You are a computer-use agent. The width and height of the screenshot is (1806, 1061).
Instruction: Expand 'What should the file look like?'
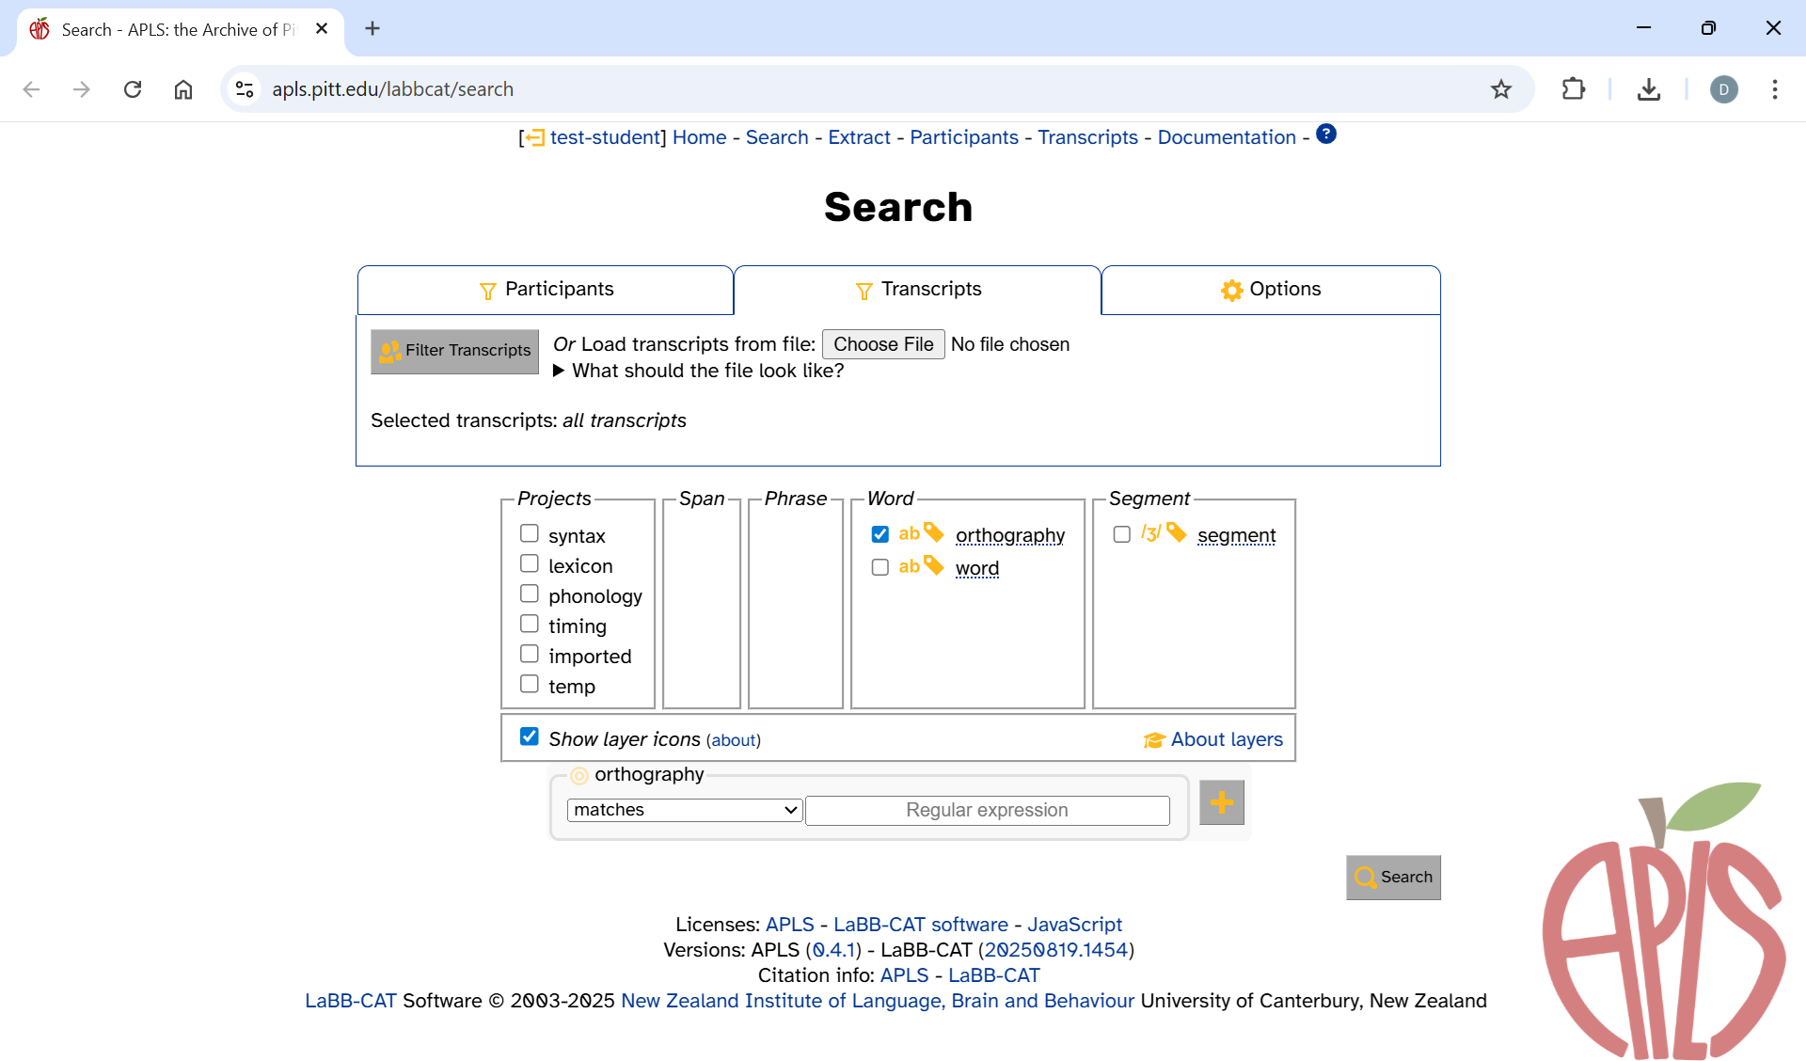click(559, 371)
